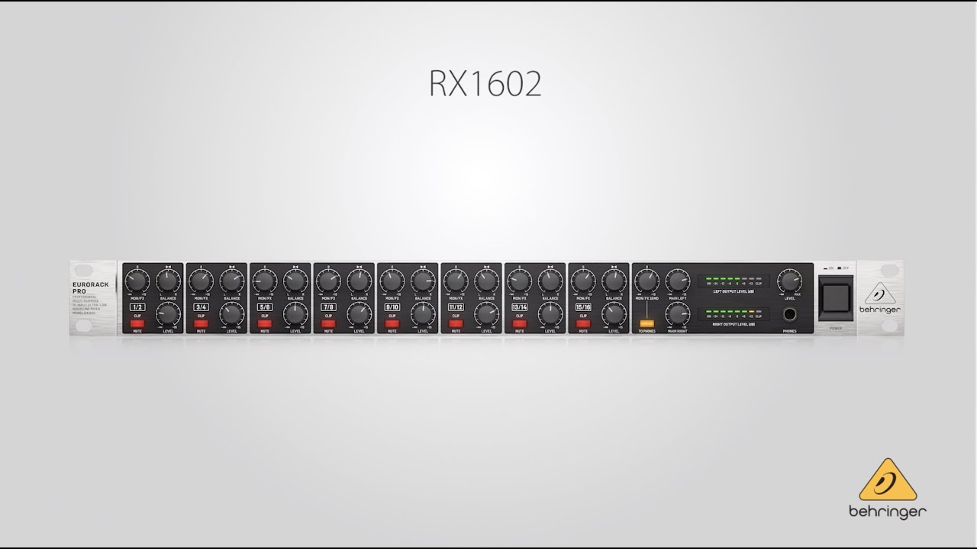Screen dimensions: 977x549
Task: Mute channel 1/2 with its red button
Action: click(137, 323)
